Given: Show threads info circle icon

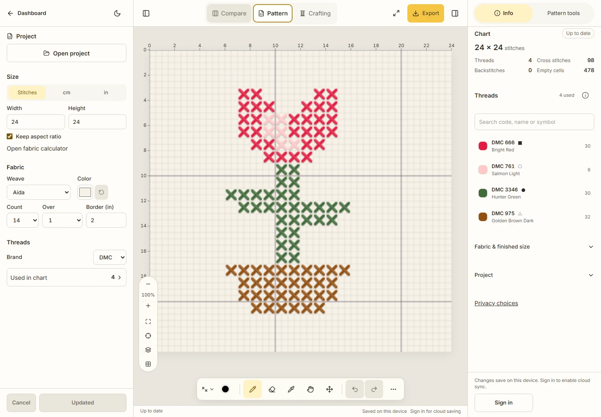Looking at the screenshot, I should pos(585,95).
